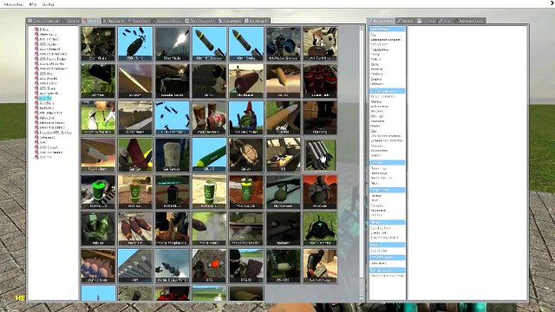Viewport: 555px width, 312px height.
Task: Spawn the orange missile on sand background
Action: (284, 81)
